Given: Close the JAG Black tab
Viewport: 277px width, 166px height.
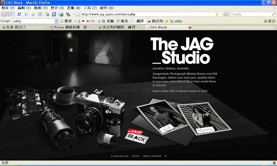Looking at the screenshot, I should (190, 27).
